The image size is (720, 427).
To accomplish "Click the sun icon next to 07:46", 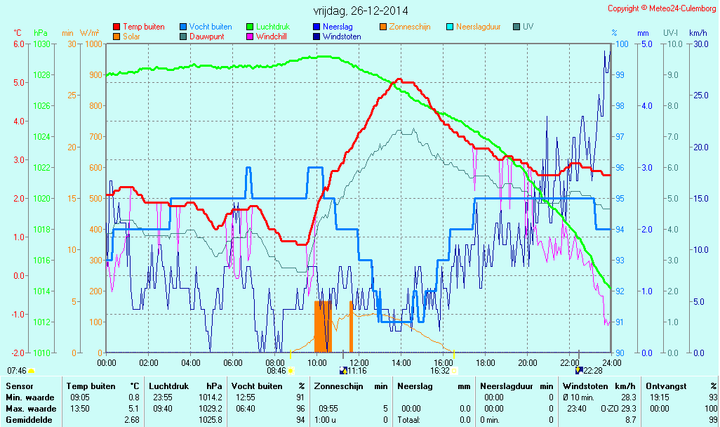I will click(32, 370).
